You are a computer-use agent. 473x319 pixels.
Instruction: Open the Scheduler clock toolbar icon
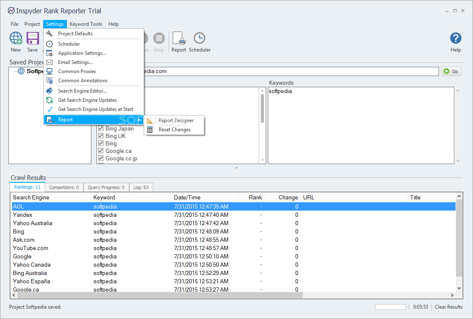(x=199, y=38)
